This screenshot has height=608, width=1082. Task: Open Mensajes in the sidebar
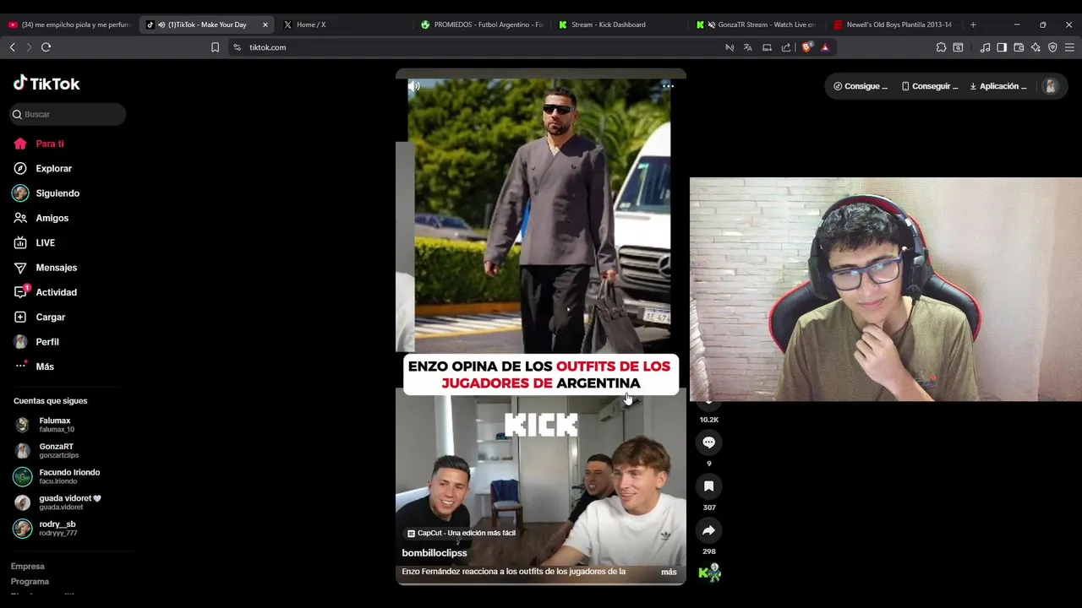(45, 268)
